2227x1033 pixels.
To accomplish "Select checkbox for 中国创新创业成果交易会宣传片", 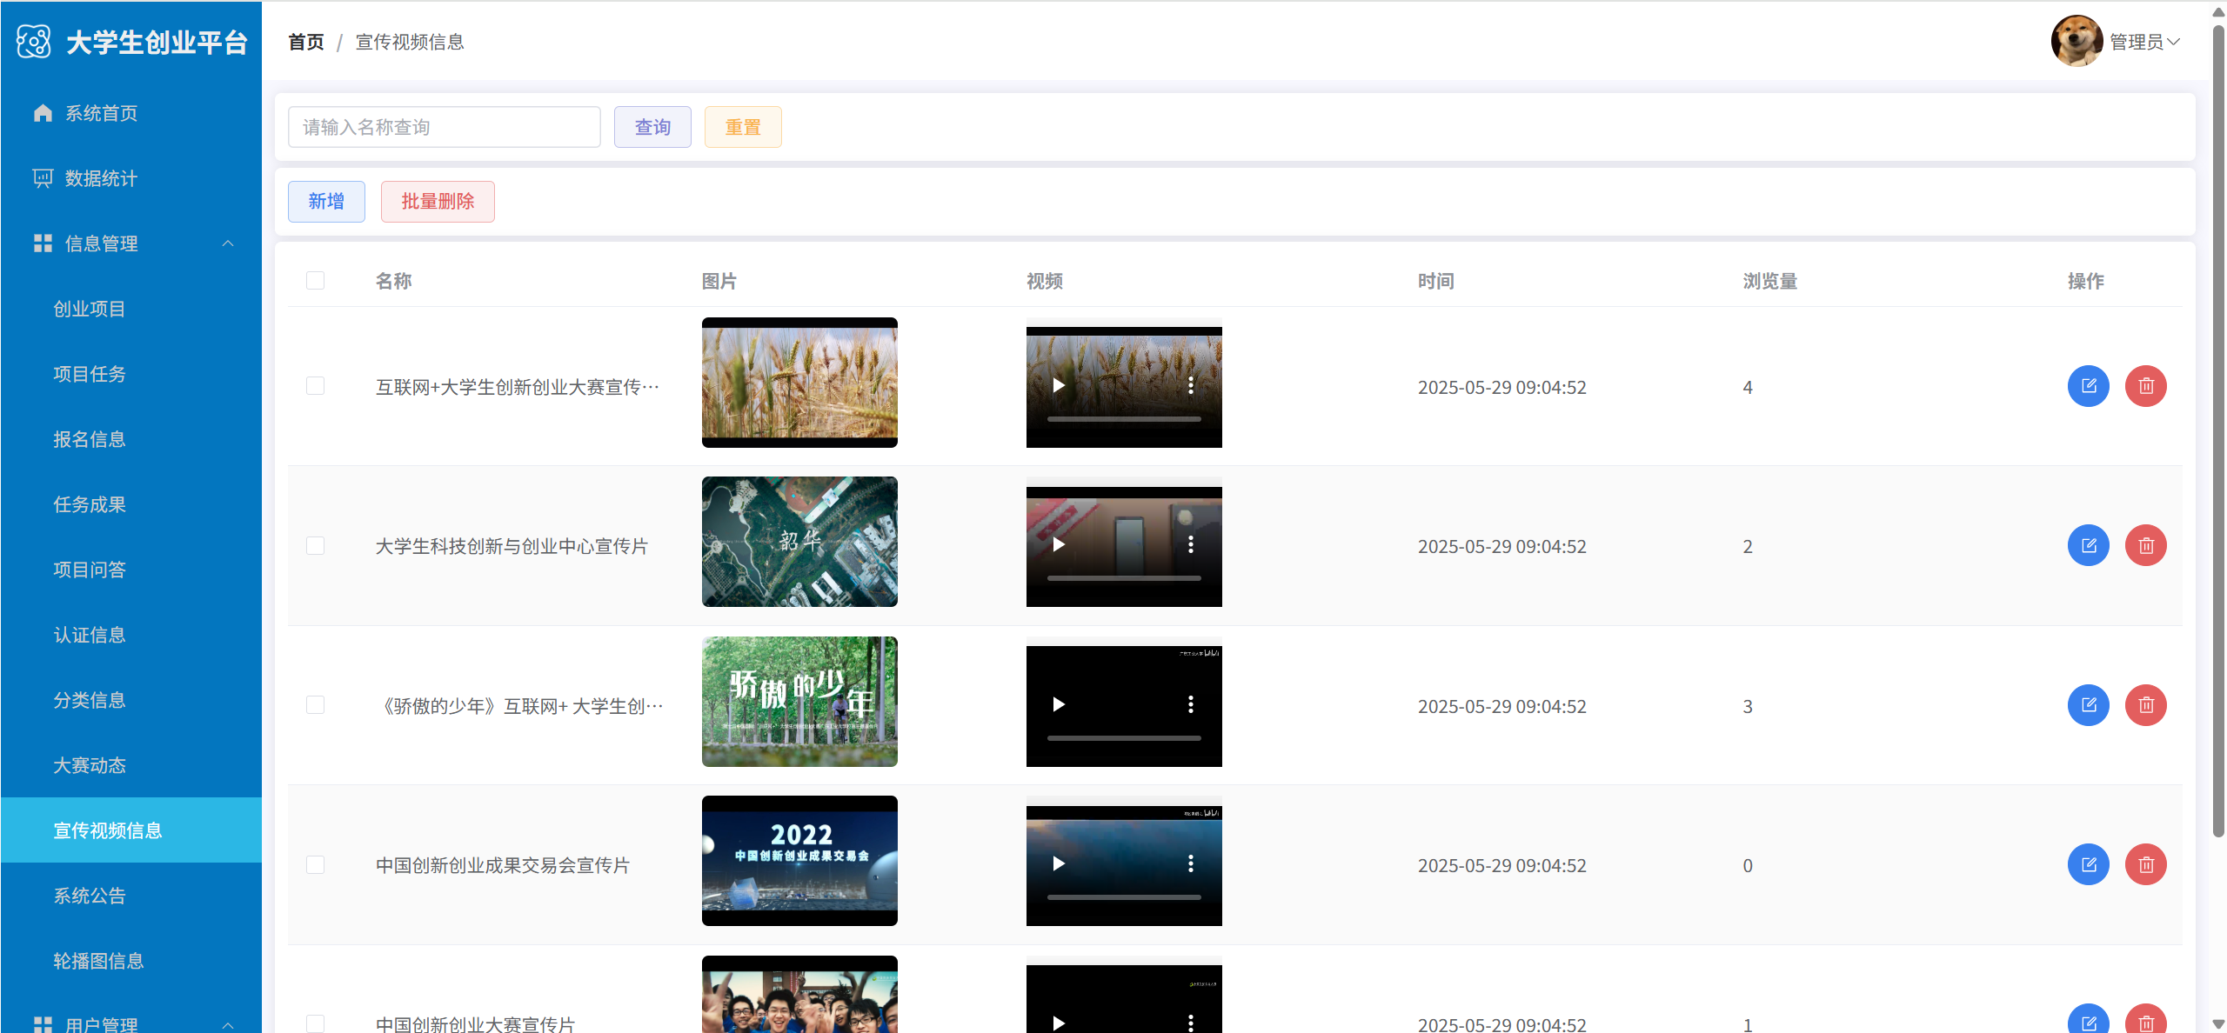I will click(x=315, y=864).
